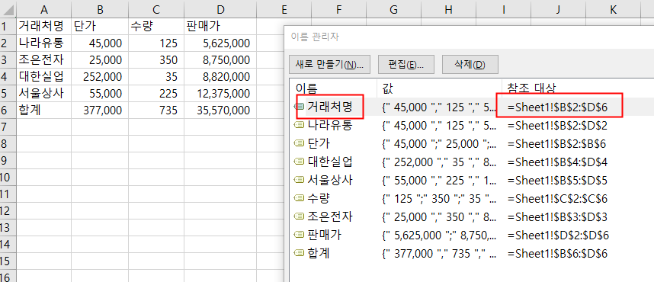Viewport: 654px width, 282px height.
Task: Click reference =Sheet1!$B$4:$D$4
Action: click(557, 162)
